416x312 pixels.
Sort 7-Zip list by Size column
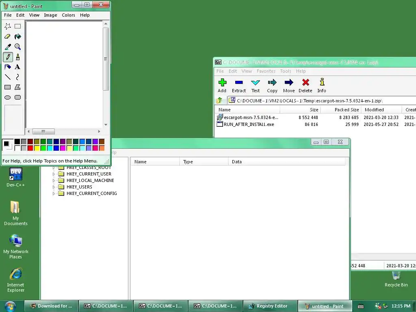[x=300, y=110]
